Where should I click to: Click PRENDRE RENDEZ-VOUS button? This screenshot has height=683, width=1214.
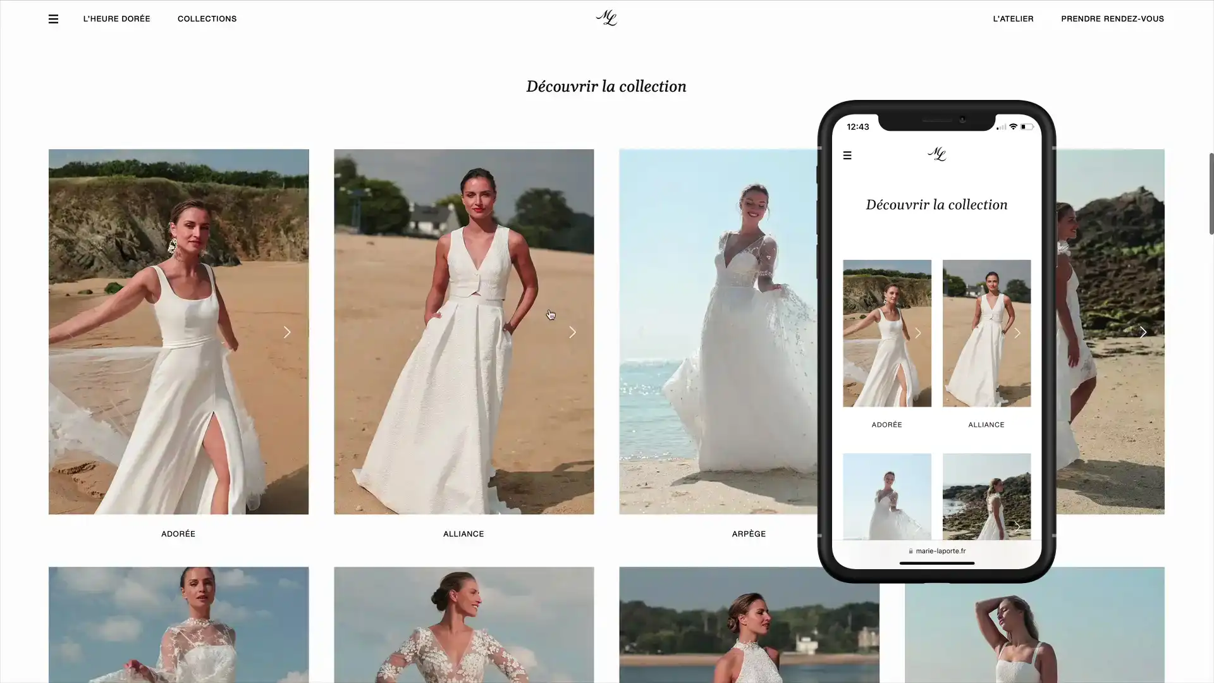pos(1112,18)
